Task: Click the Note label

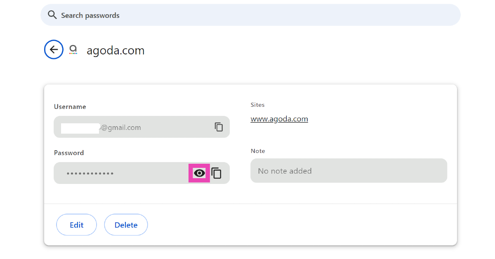Action: [258, 151]
